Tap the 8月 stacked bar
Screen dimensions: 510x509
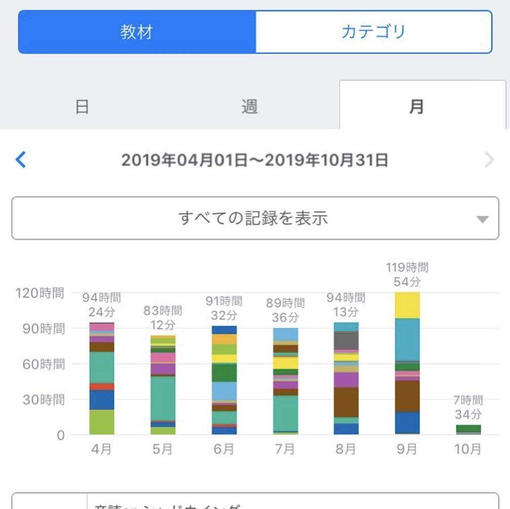coord(346,378)
